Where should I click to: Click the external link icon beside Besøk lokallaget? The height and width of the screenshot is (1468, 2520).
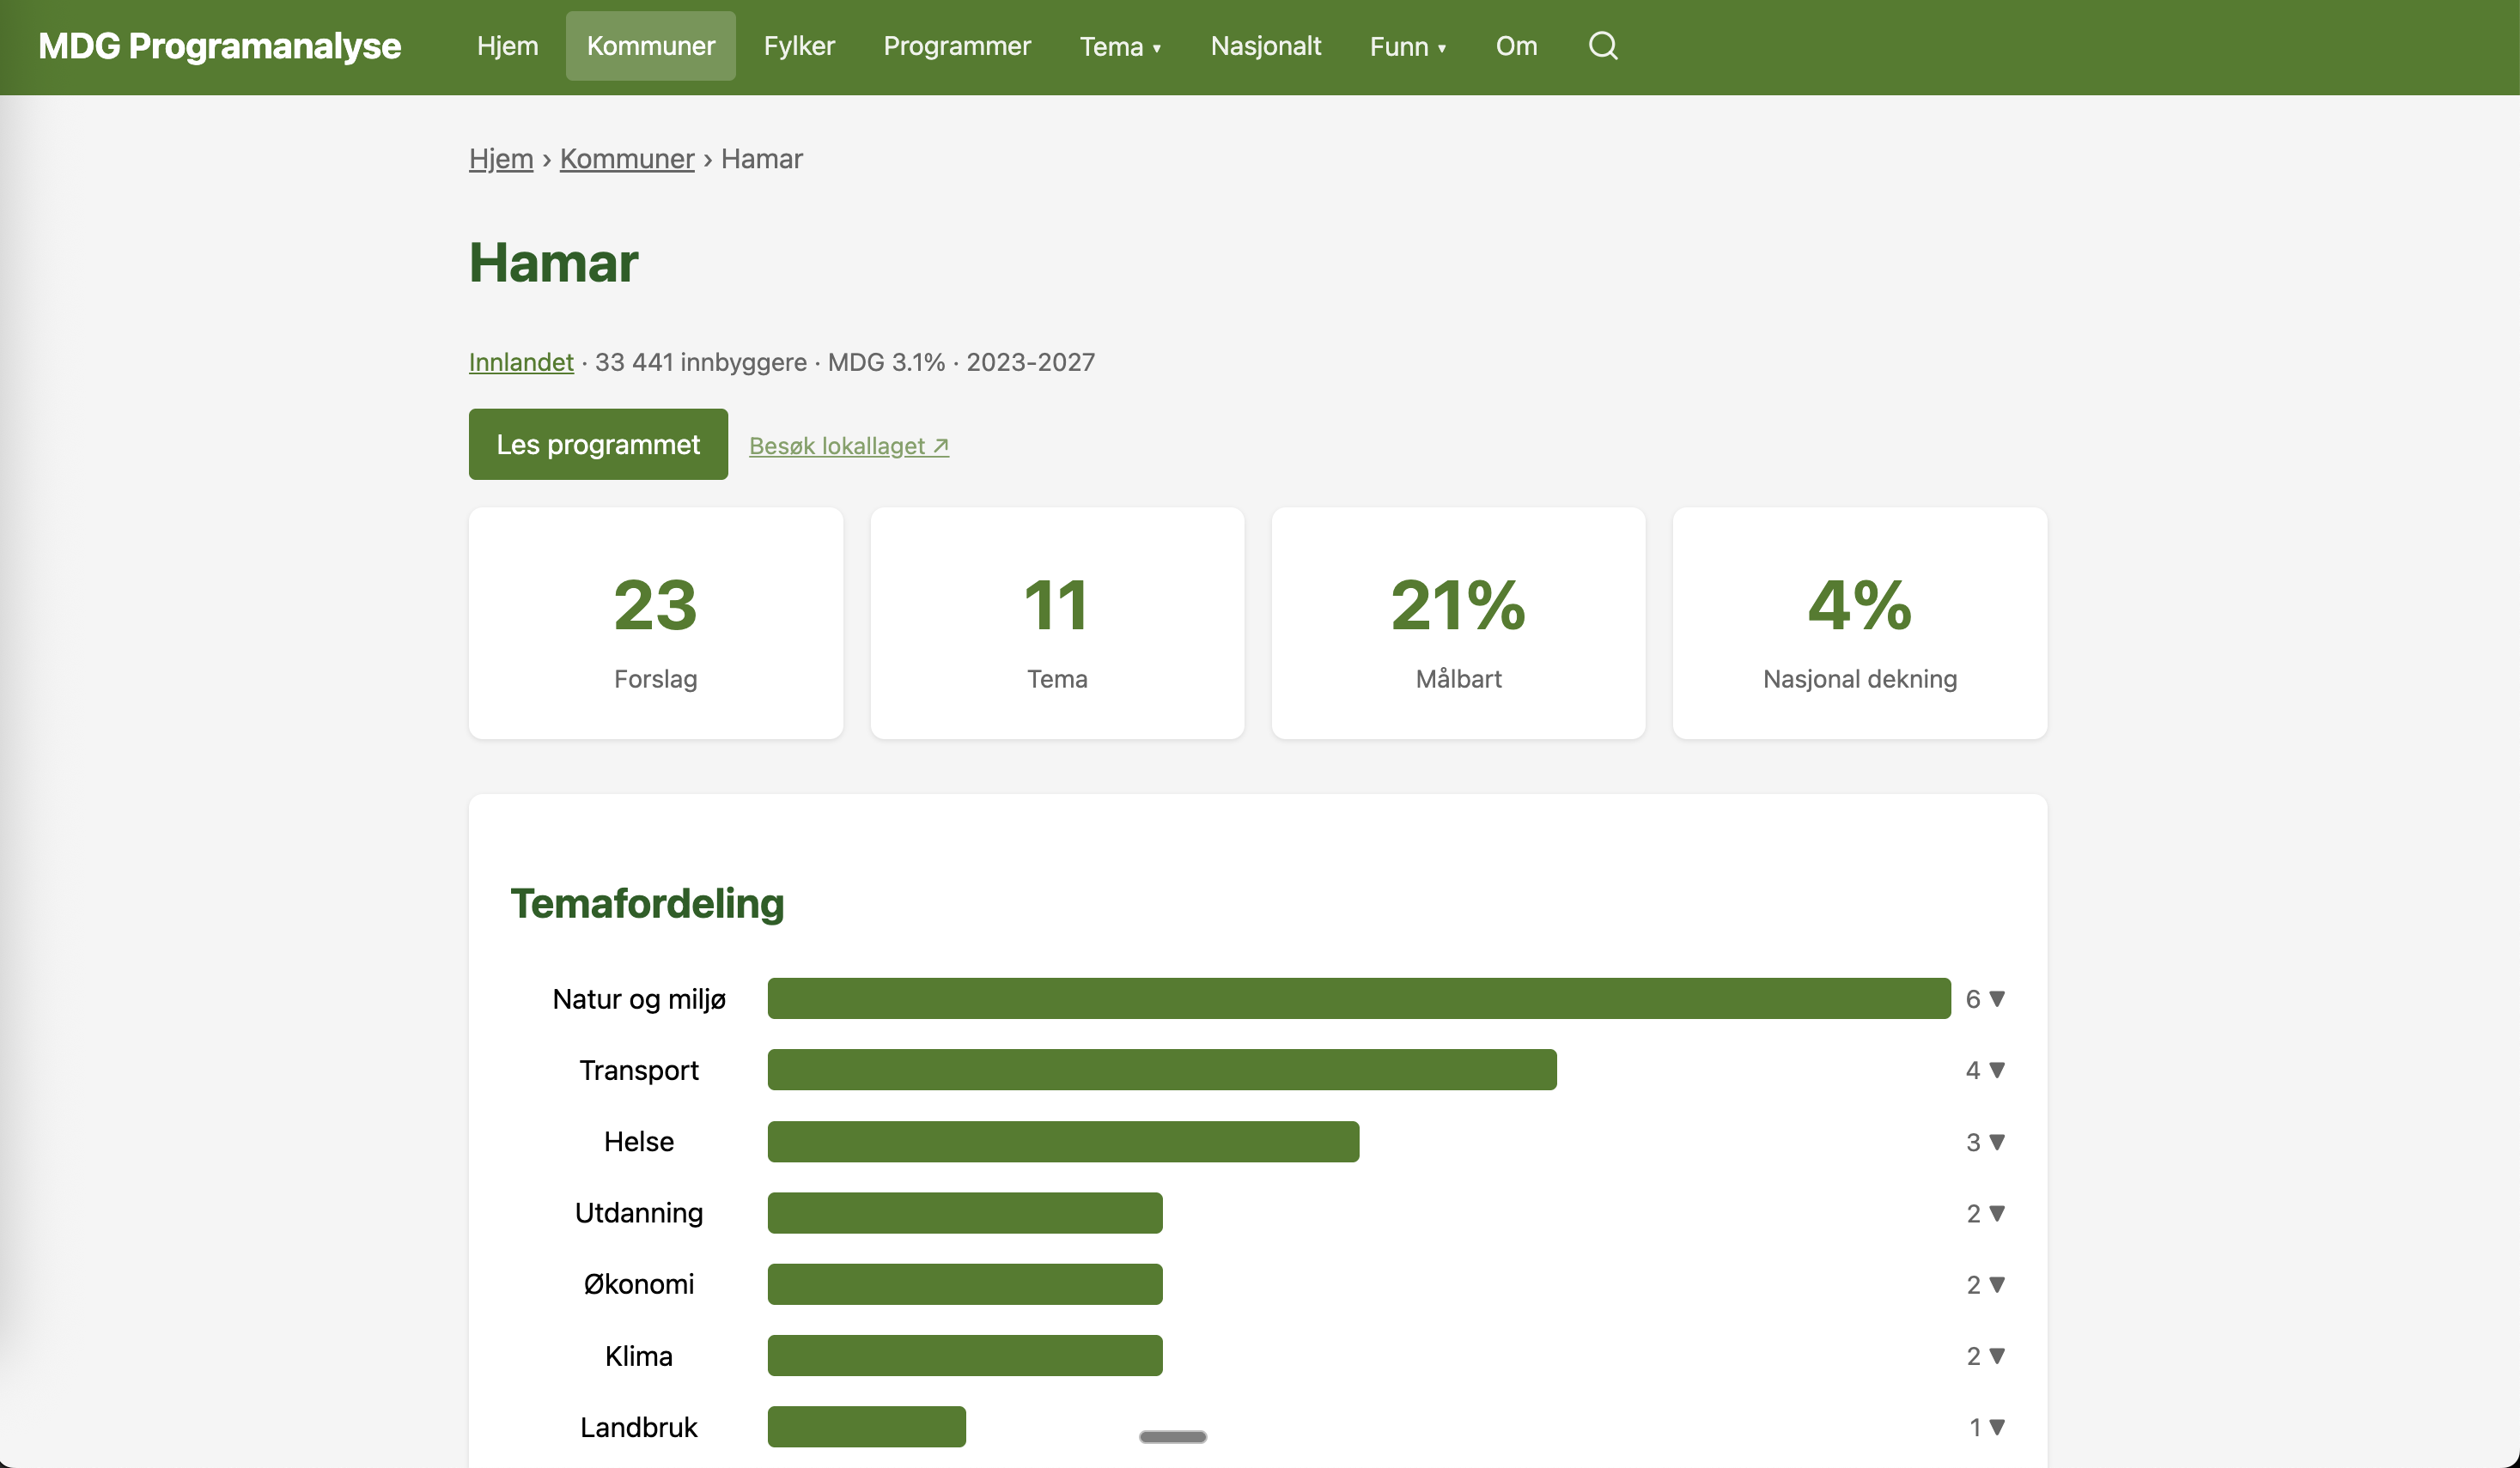click(938, 445)
